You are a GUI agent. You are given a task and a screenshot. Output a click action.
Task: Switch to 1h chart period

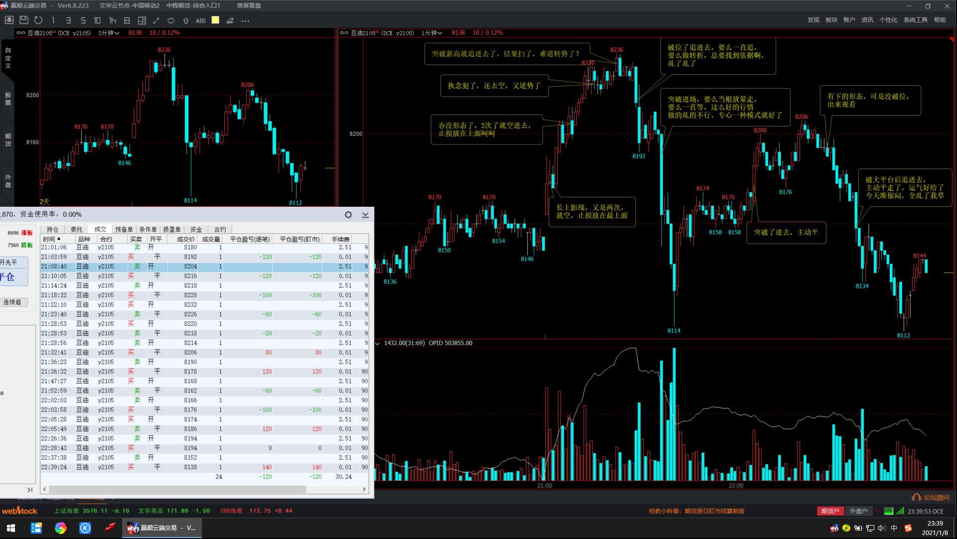[112, 20]
